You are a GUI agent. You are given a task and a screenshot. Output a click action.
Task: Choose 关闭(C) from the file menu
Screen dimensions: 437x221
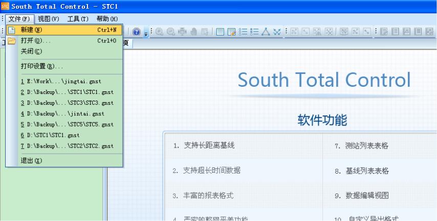pos(64,52)
